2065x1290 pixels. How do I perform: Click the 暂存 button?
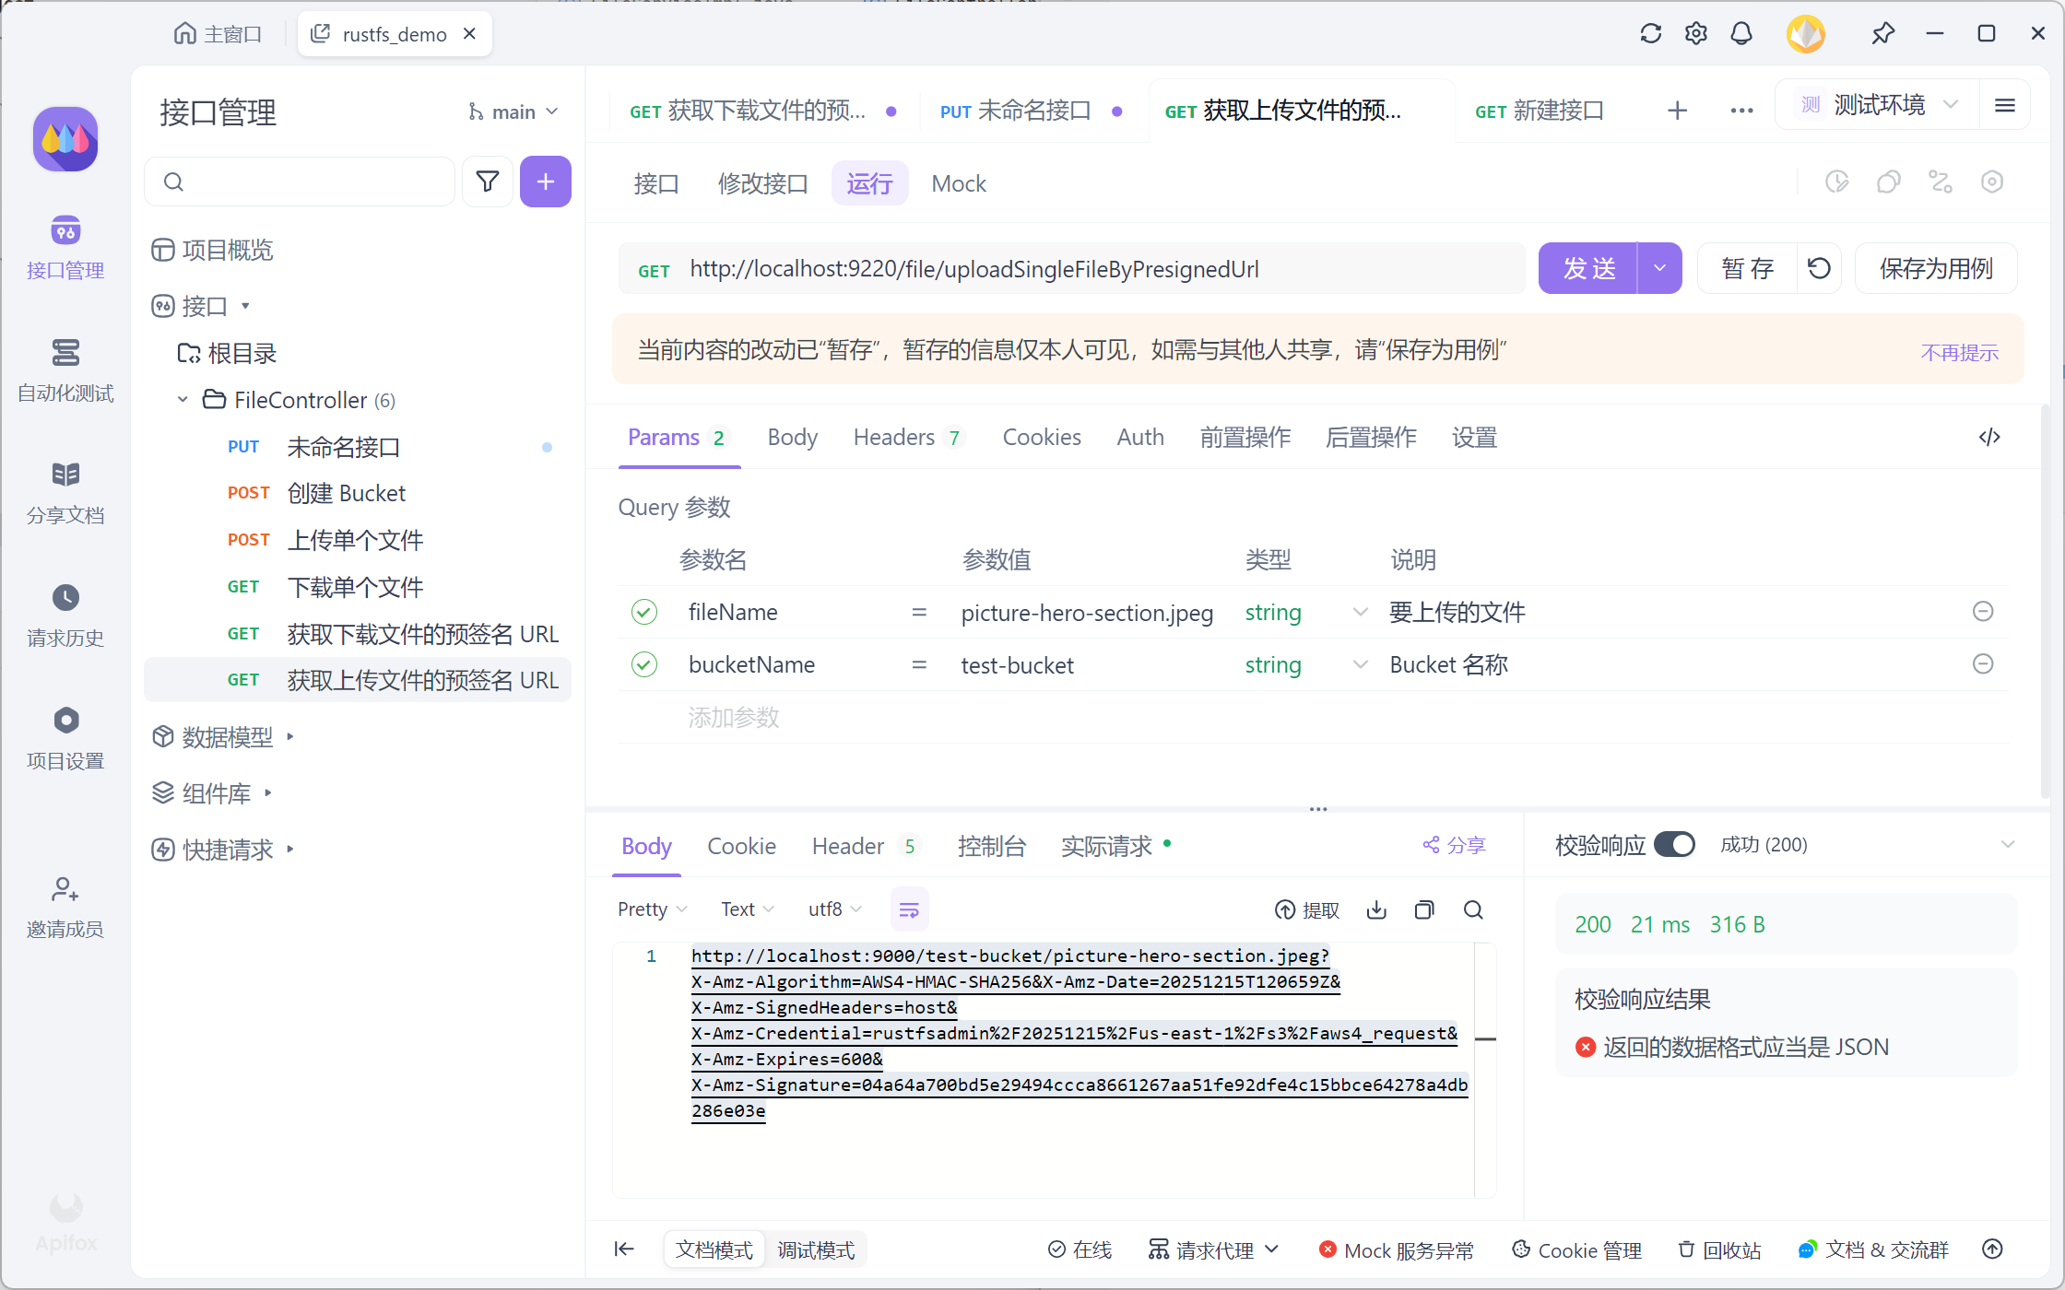[x=1747, y=268]
